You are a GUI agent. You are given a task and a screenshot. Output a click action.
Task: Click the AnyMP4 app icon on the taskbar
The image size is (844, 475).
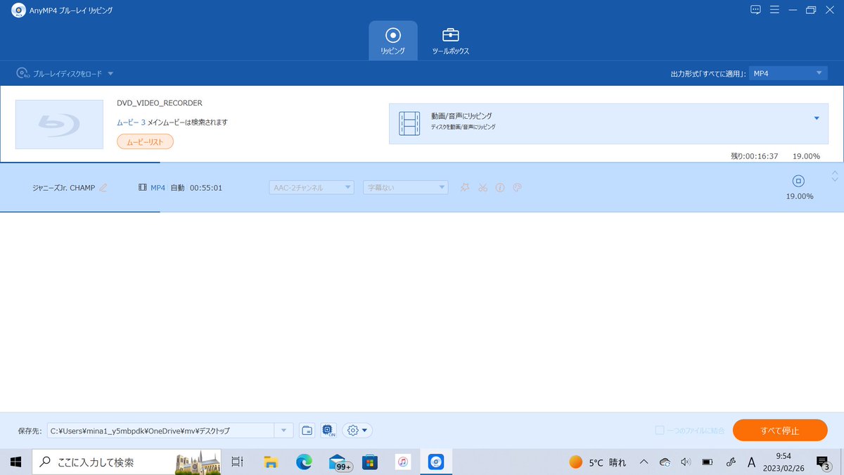coord(436,462)
